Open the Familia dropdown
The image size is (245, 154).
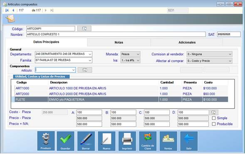point(90,60)
